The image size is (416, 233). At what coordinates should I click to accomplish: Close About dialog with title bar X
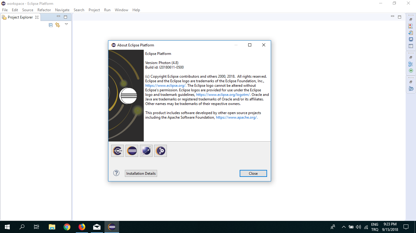264,45
